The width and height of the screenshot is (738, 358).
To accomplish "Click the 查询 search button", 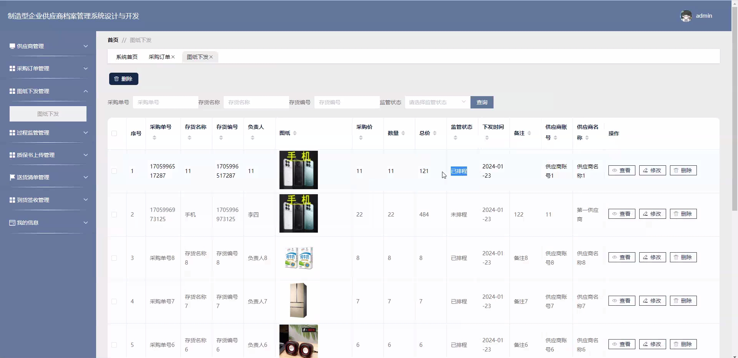I will [482, 102].
